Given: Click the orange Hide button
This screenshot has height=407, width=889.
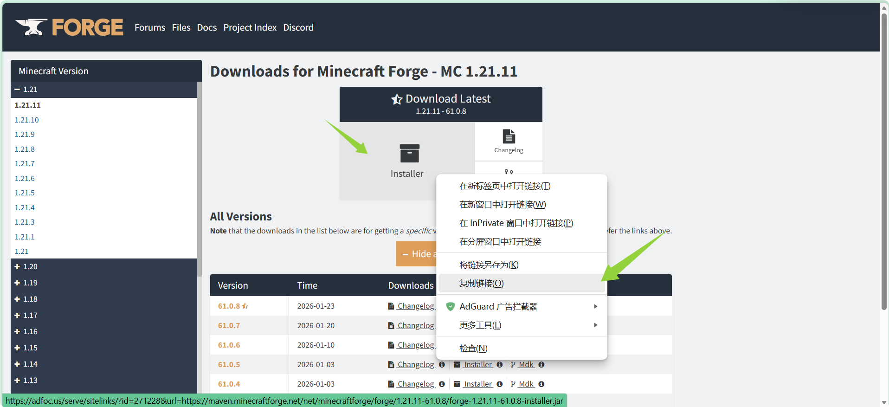Looking at the screenshot, I should [416, 254].
